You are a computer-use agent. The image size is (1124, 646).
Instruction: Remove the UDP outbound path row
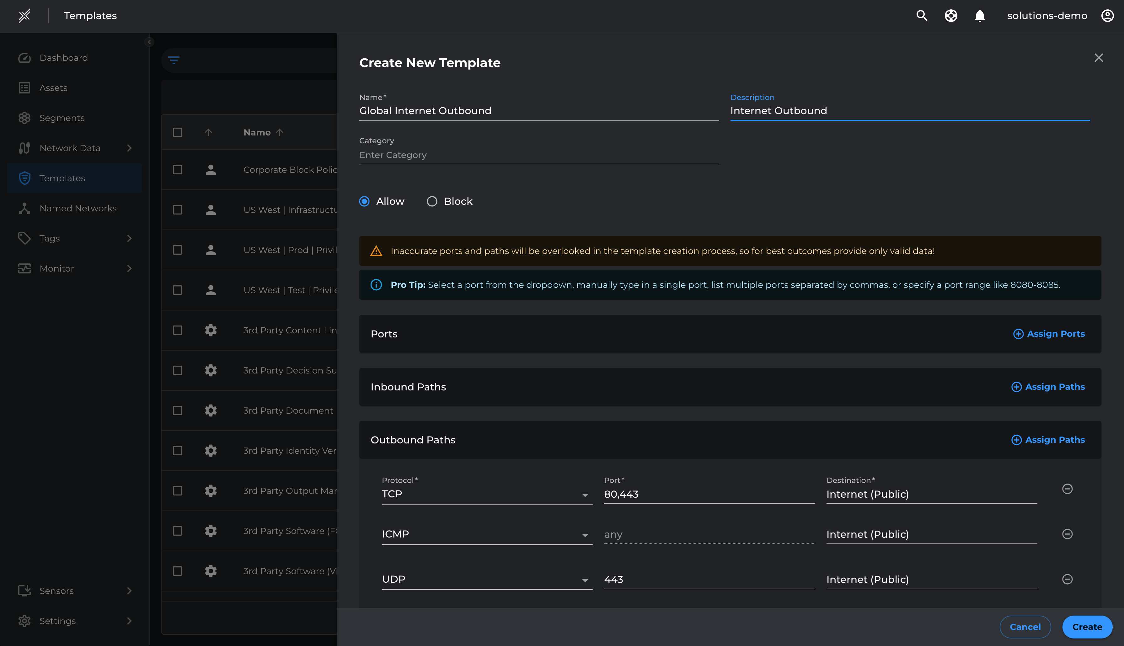coord(1067,579)
